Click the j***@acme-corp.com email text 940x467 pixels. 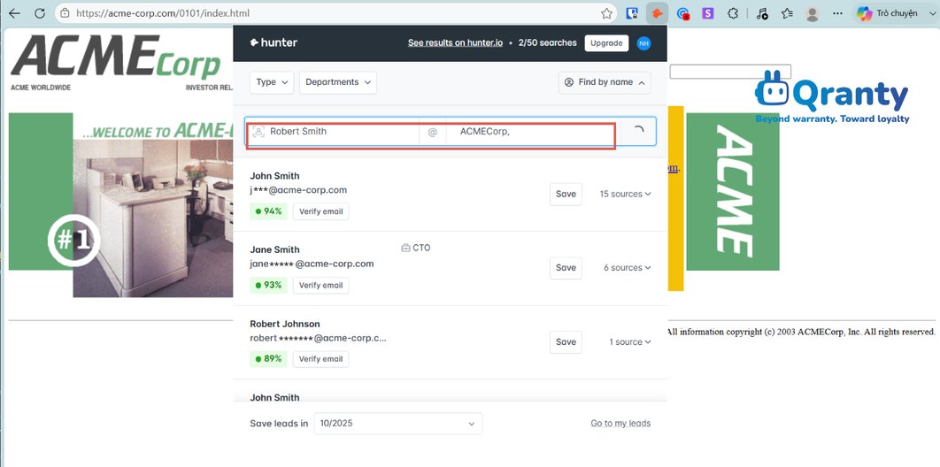[298, 190]
